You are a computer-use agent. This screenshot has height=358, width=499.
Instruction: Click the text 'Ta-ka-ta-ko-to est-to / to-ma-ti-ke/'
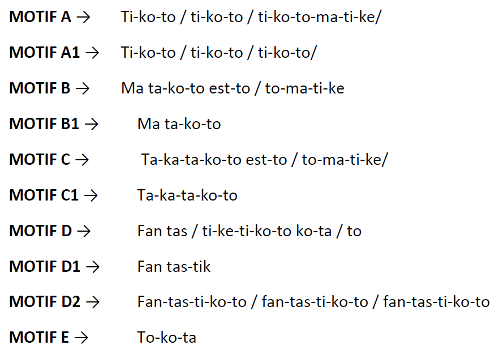pyautogui.click(x=265, y=160)
